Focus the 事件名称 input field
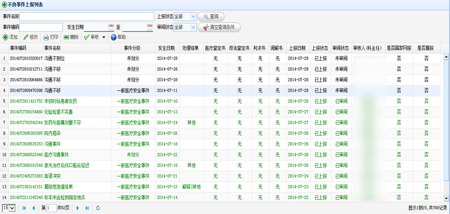Image resolution: width=450 pixels, height=214 pixels. tap(87, 17)
